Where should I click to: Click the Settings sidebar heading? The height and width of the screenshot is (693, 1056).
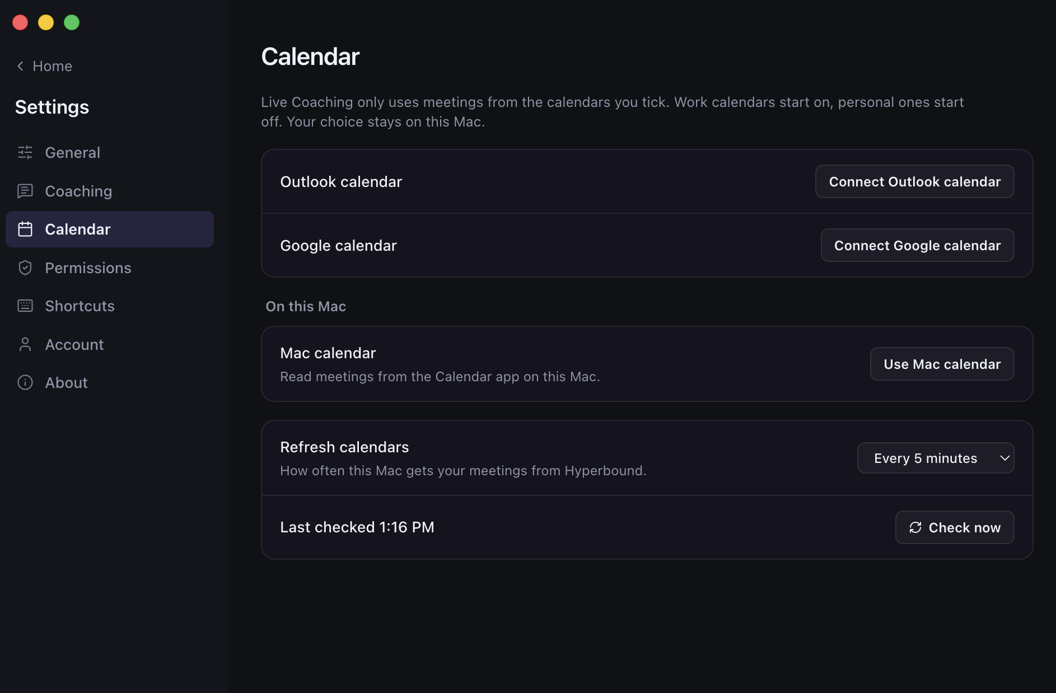(52, 107)
